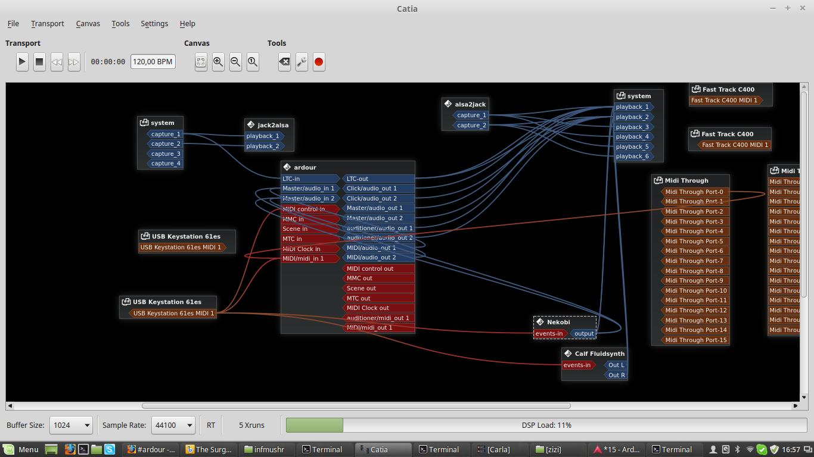
Task: Click system capture client hardware icon
Action: coord(144,122)
